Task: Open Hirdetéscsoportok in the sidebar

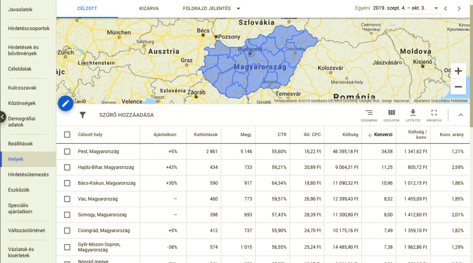Action: tap(29, 28)
